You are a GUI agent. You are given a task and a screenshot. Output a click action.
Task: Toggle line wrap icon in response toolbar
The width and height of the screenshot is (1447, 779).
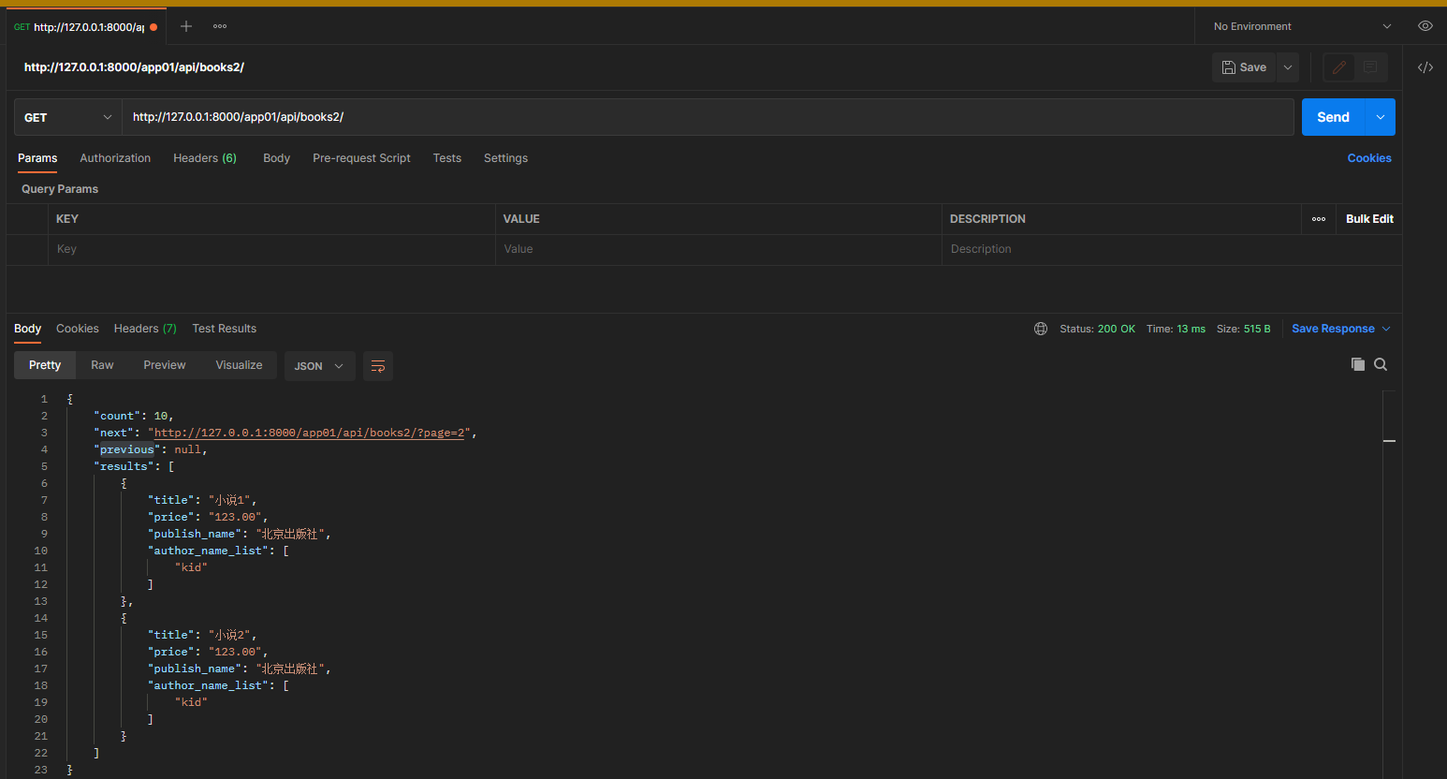point(378,366)
